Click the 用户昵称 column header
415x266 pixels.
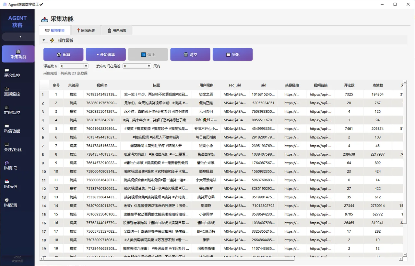[206, 85]
